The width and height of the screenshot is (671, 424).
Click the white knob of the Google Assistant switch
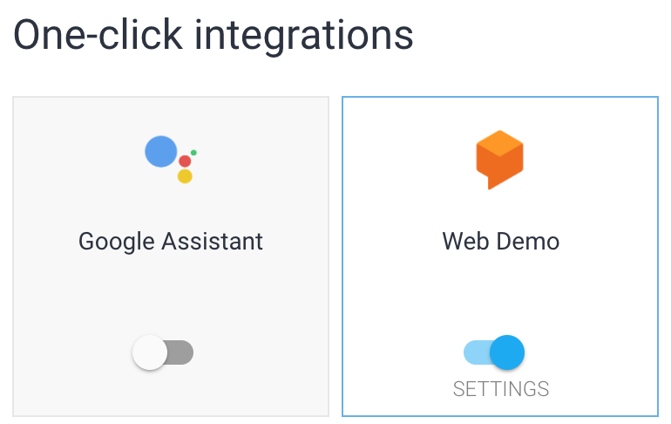coord(150,352)
